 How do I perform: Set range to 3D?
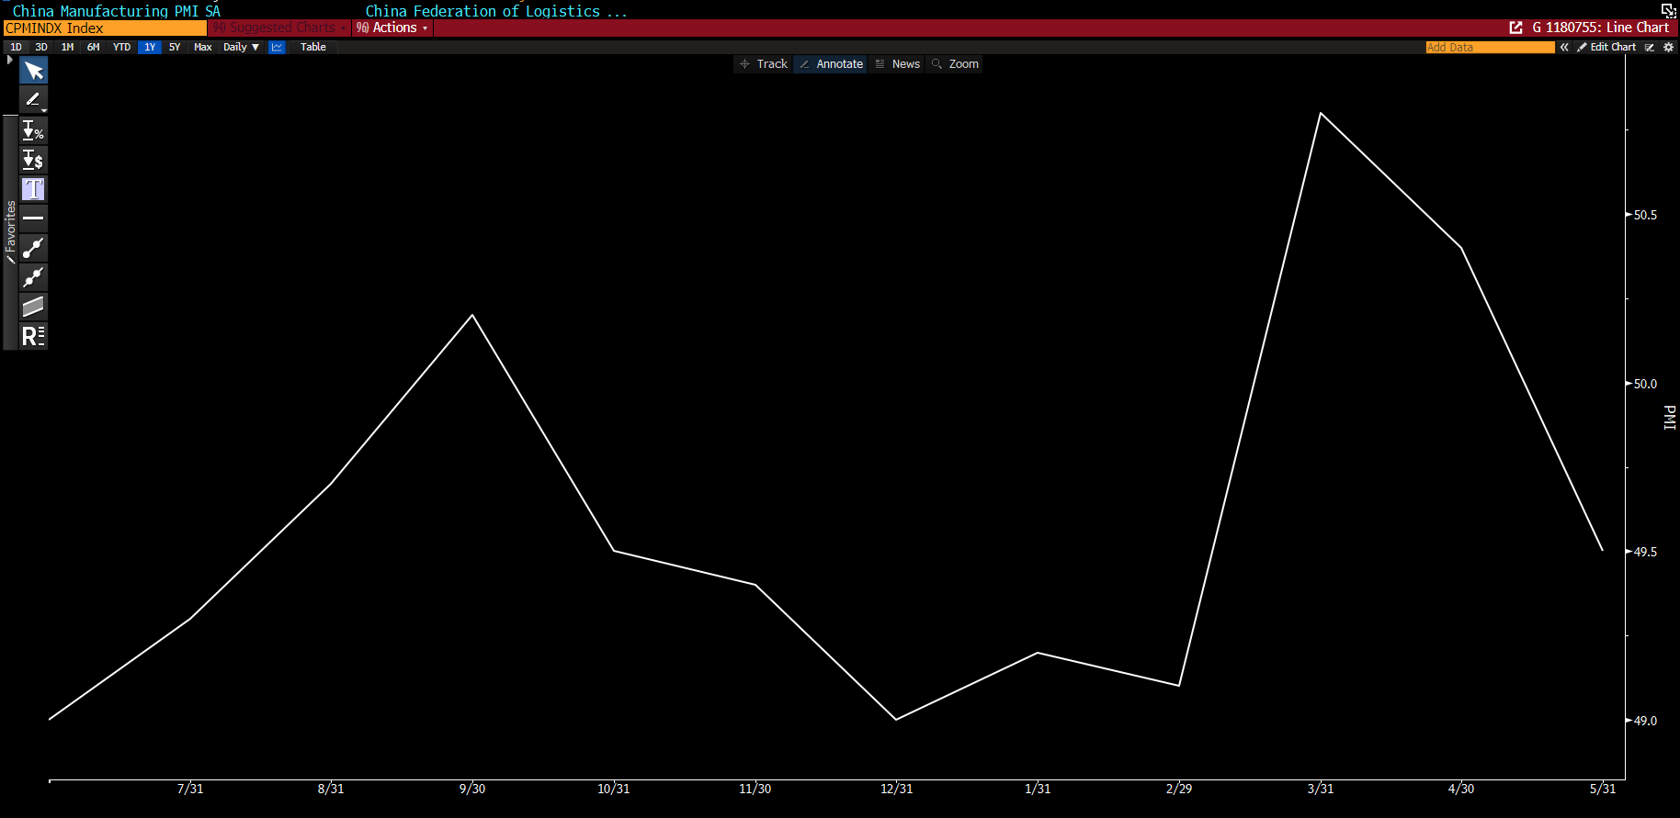(41, 47)
